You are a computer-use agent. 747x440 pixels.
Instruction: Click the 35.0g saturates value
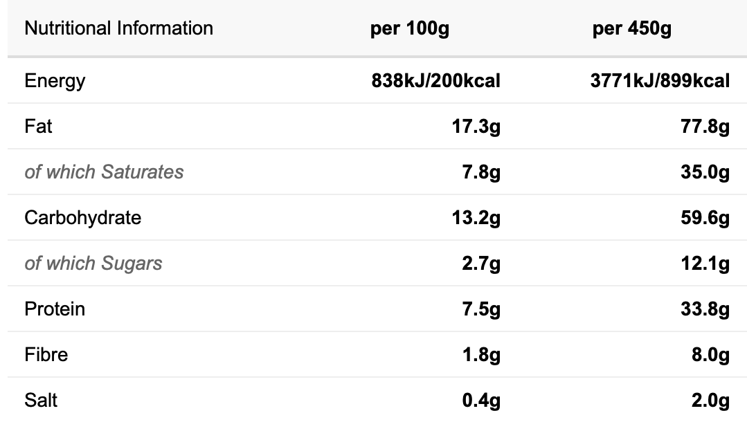click(705, 173)
